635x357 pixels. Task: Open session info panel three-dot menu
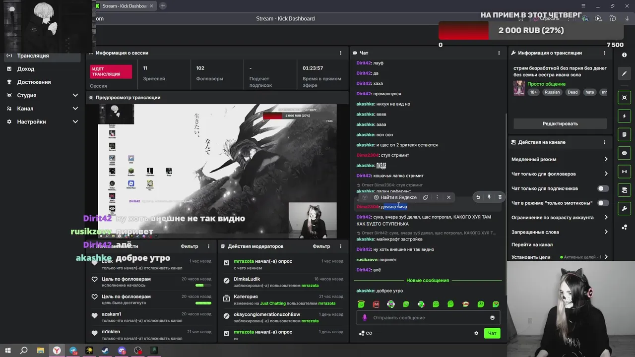[x=340, y=53]
